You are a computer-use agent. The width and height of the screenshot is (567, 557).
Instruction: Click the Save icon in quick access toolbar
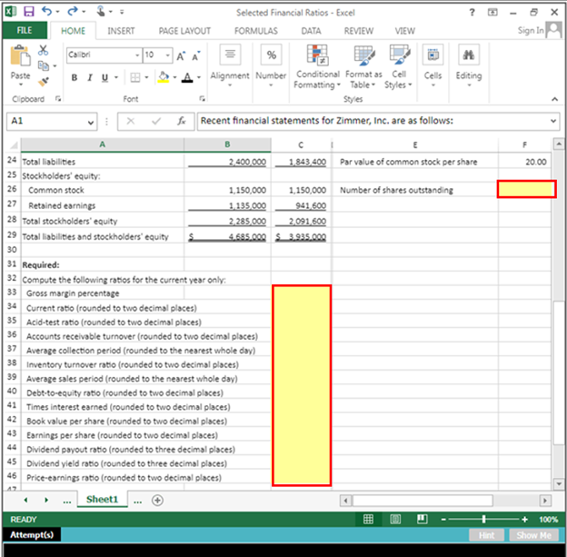click(x=29, y=12)
